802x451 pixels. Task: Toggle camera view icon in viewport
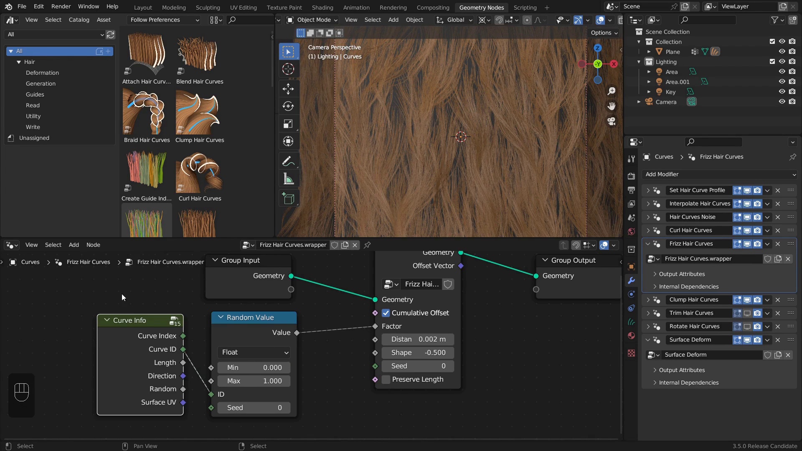[612, 121]
